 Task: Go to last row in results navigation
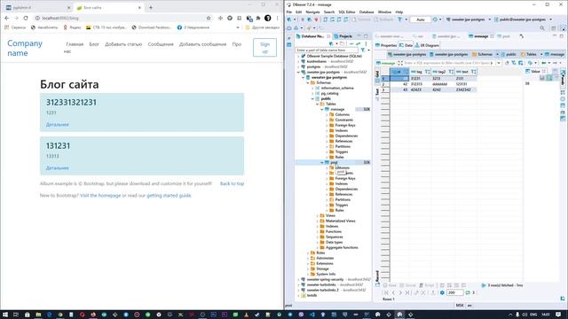(x=407, y=292)
